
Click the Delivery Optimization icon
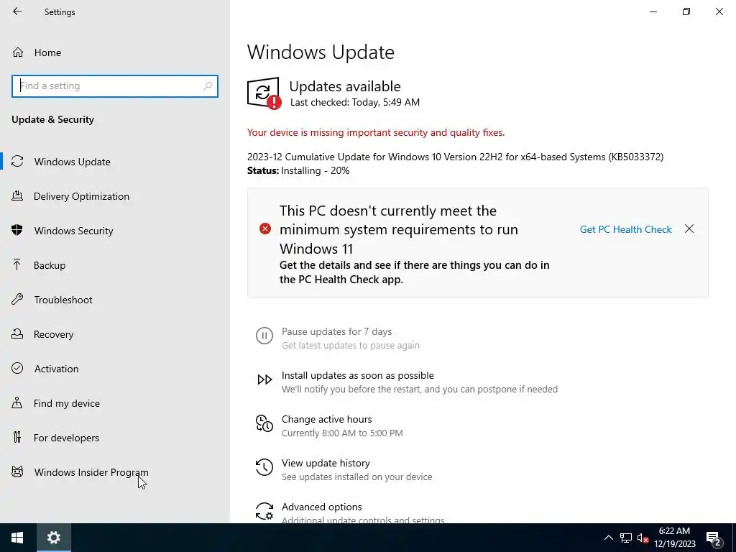click(x=17, y=195)
